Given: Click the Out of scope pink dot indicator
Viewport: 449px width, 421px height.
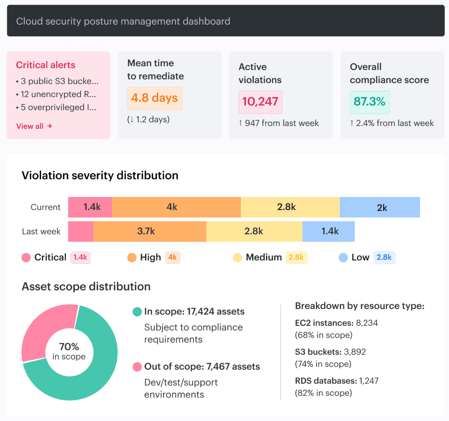Looking at the screenshot, I should [137, 367].
